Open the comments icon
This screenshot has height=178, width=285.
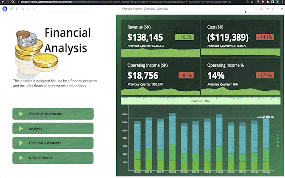click(262, 9)
